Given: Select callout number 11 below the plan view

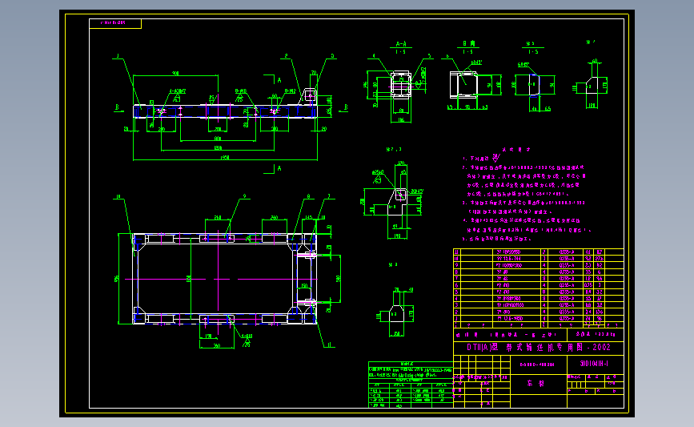Looking at the screenshot, I should pos(329,345).
